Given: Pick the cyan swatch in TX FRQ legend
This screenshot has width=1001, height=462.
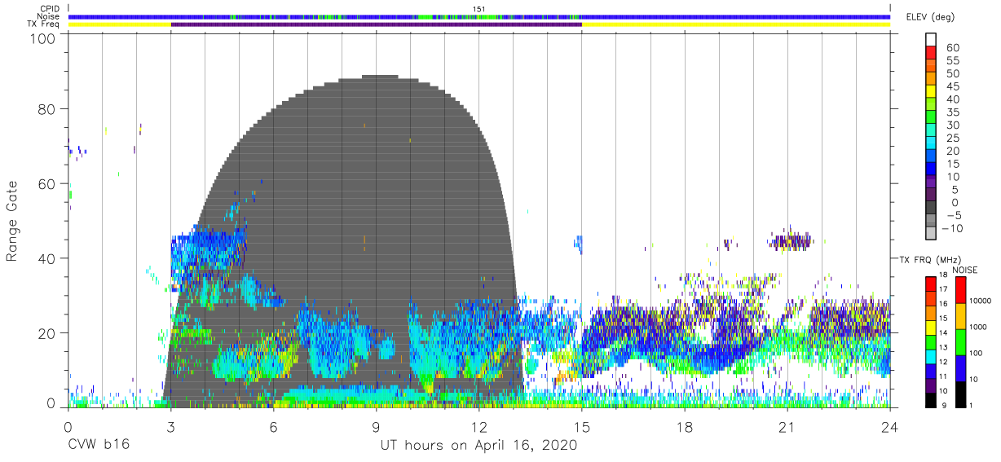Looking at the screenshot, I should (930, 356).
